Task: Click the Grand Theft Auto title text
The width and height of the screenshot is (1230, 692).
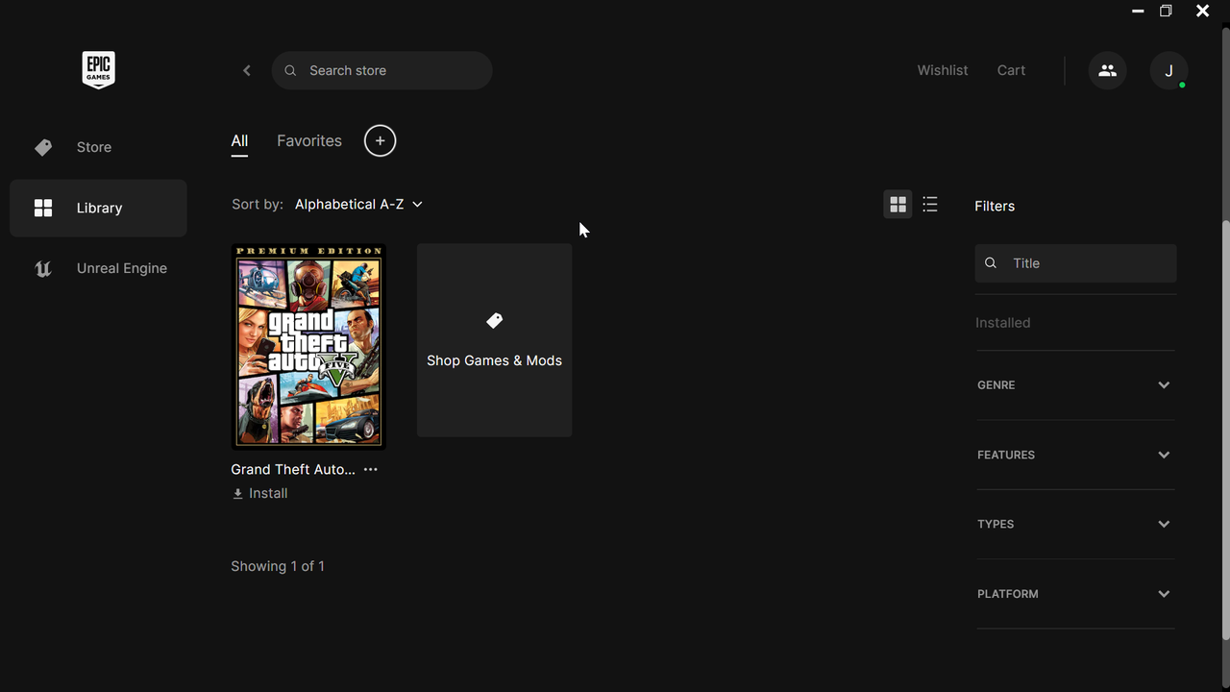Action: pyautogui.click(x=293, y=469)
